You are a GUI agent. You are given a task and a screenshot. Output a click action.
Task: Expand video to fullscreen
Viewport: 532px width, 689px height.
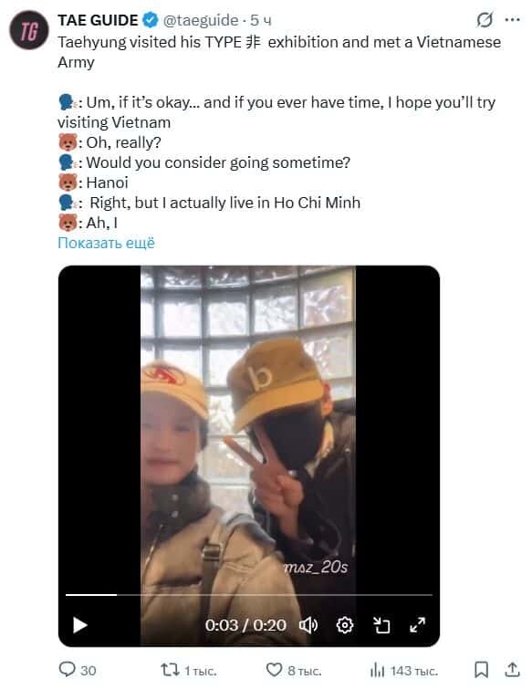click(x=417, y=625)
